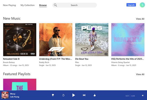The height and width of the screenshot is (100, 147).
Task: Focus the Search input field
Action: point(75,5)
